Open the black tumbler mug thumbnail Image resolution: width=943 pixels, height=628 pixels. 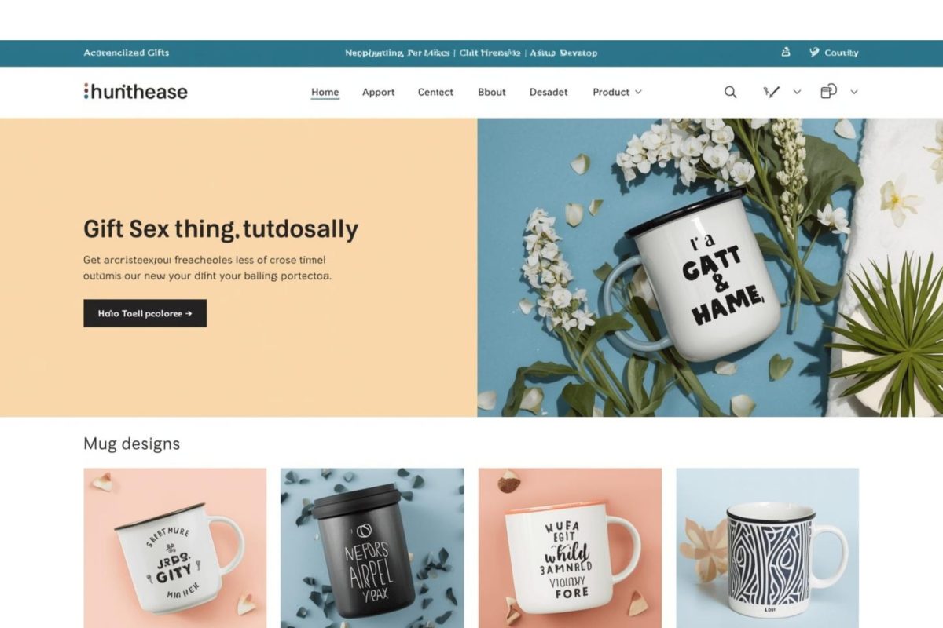pos(372,548)
